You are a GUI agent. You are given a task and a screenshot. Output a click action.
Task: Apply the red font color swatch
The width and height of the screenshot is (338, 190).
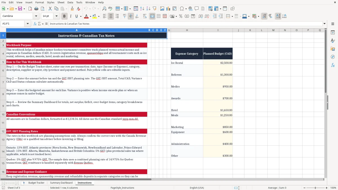click(86, 16)
